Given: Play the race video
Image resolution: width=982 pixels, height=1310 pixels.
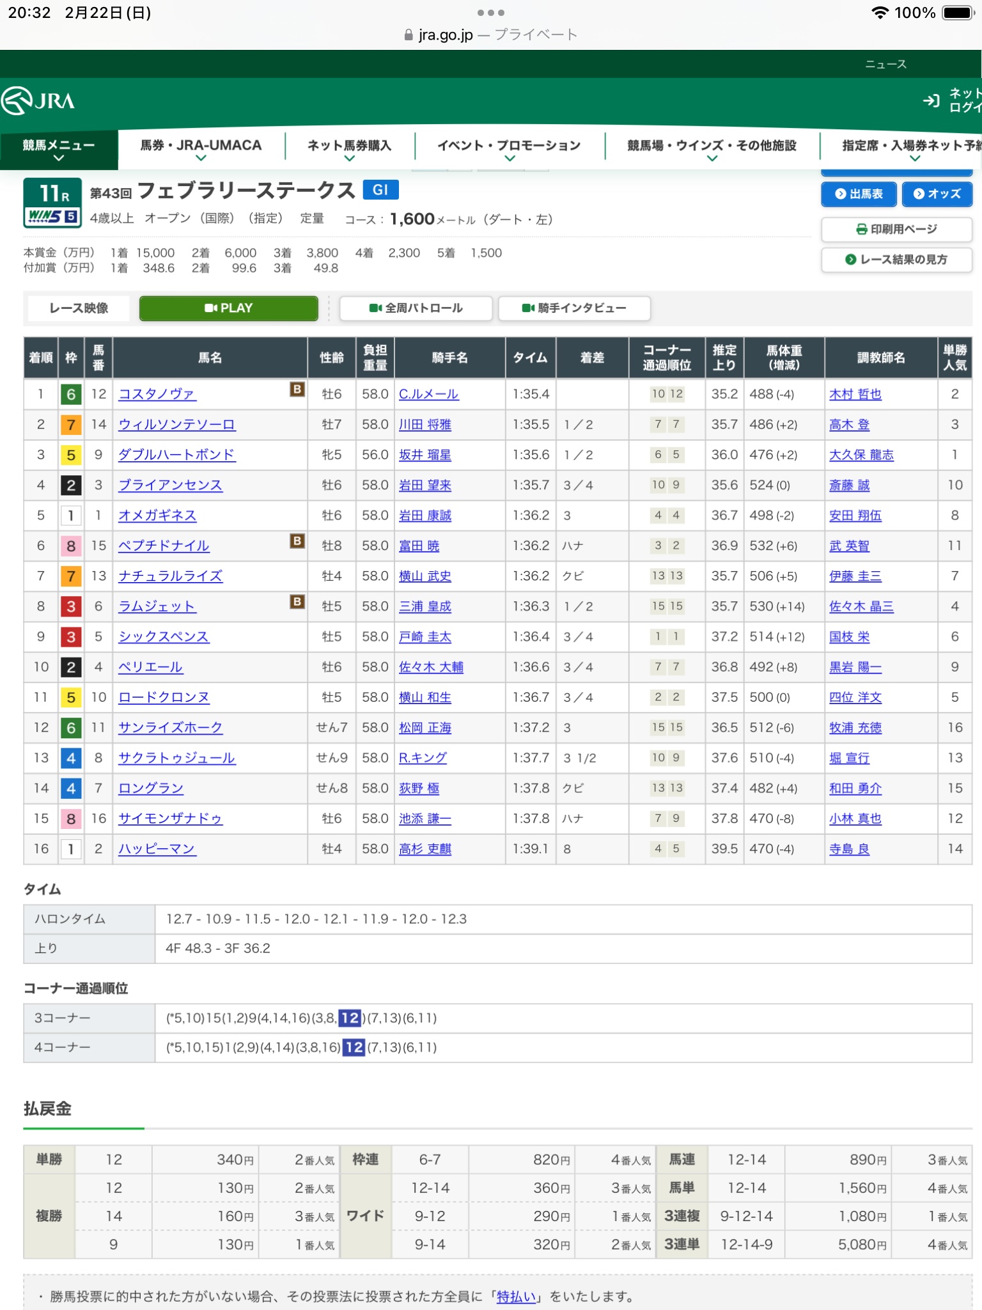Looking at the screenshot, I should pos(228,308).
